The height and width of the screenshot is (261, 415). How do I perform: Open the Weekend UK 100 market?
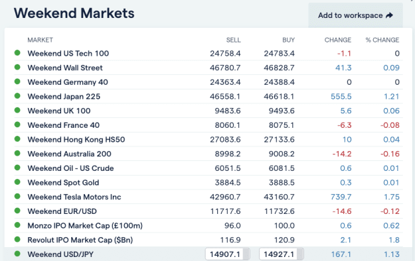coord(58,111)
